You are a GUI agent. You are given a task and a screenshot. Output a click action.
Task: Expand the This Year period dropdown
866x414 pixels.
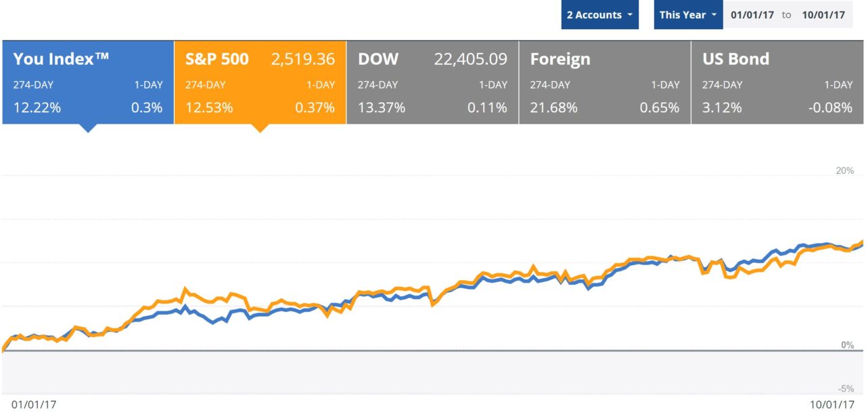point(688,15)
